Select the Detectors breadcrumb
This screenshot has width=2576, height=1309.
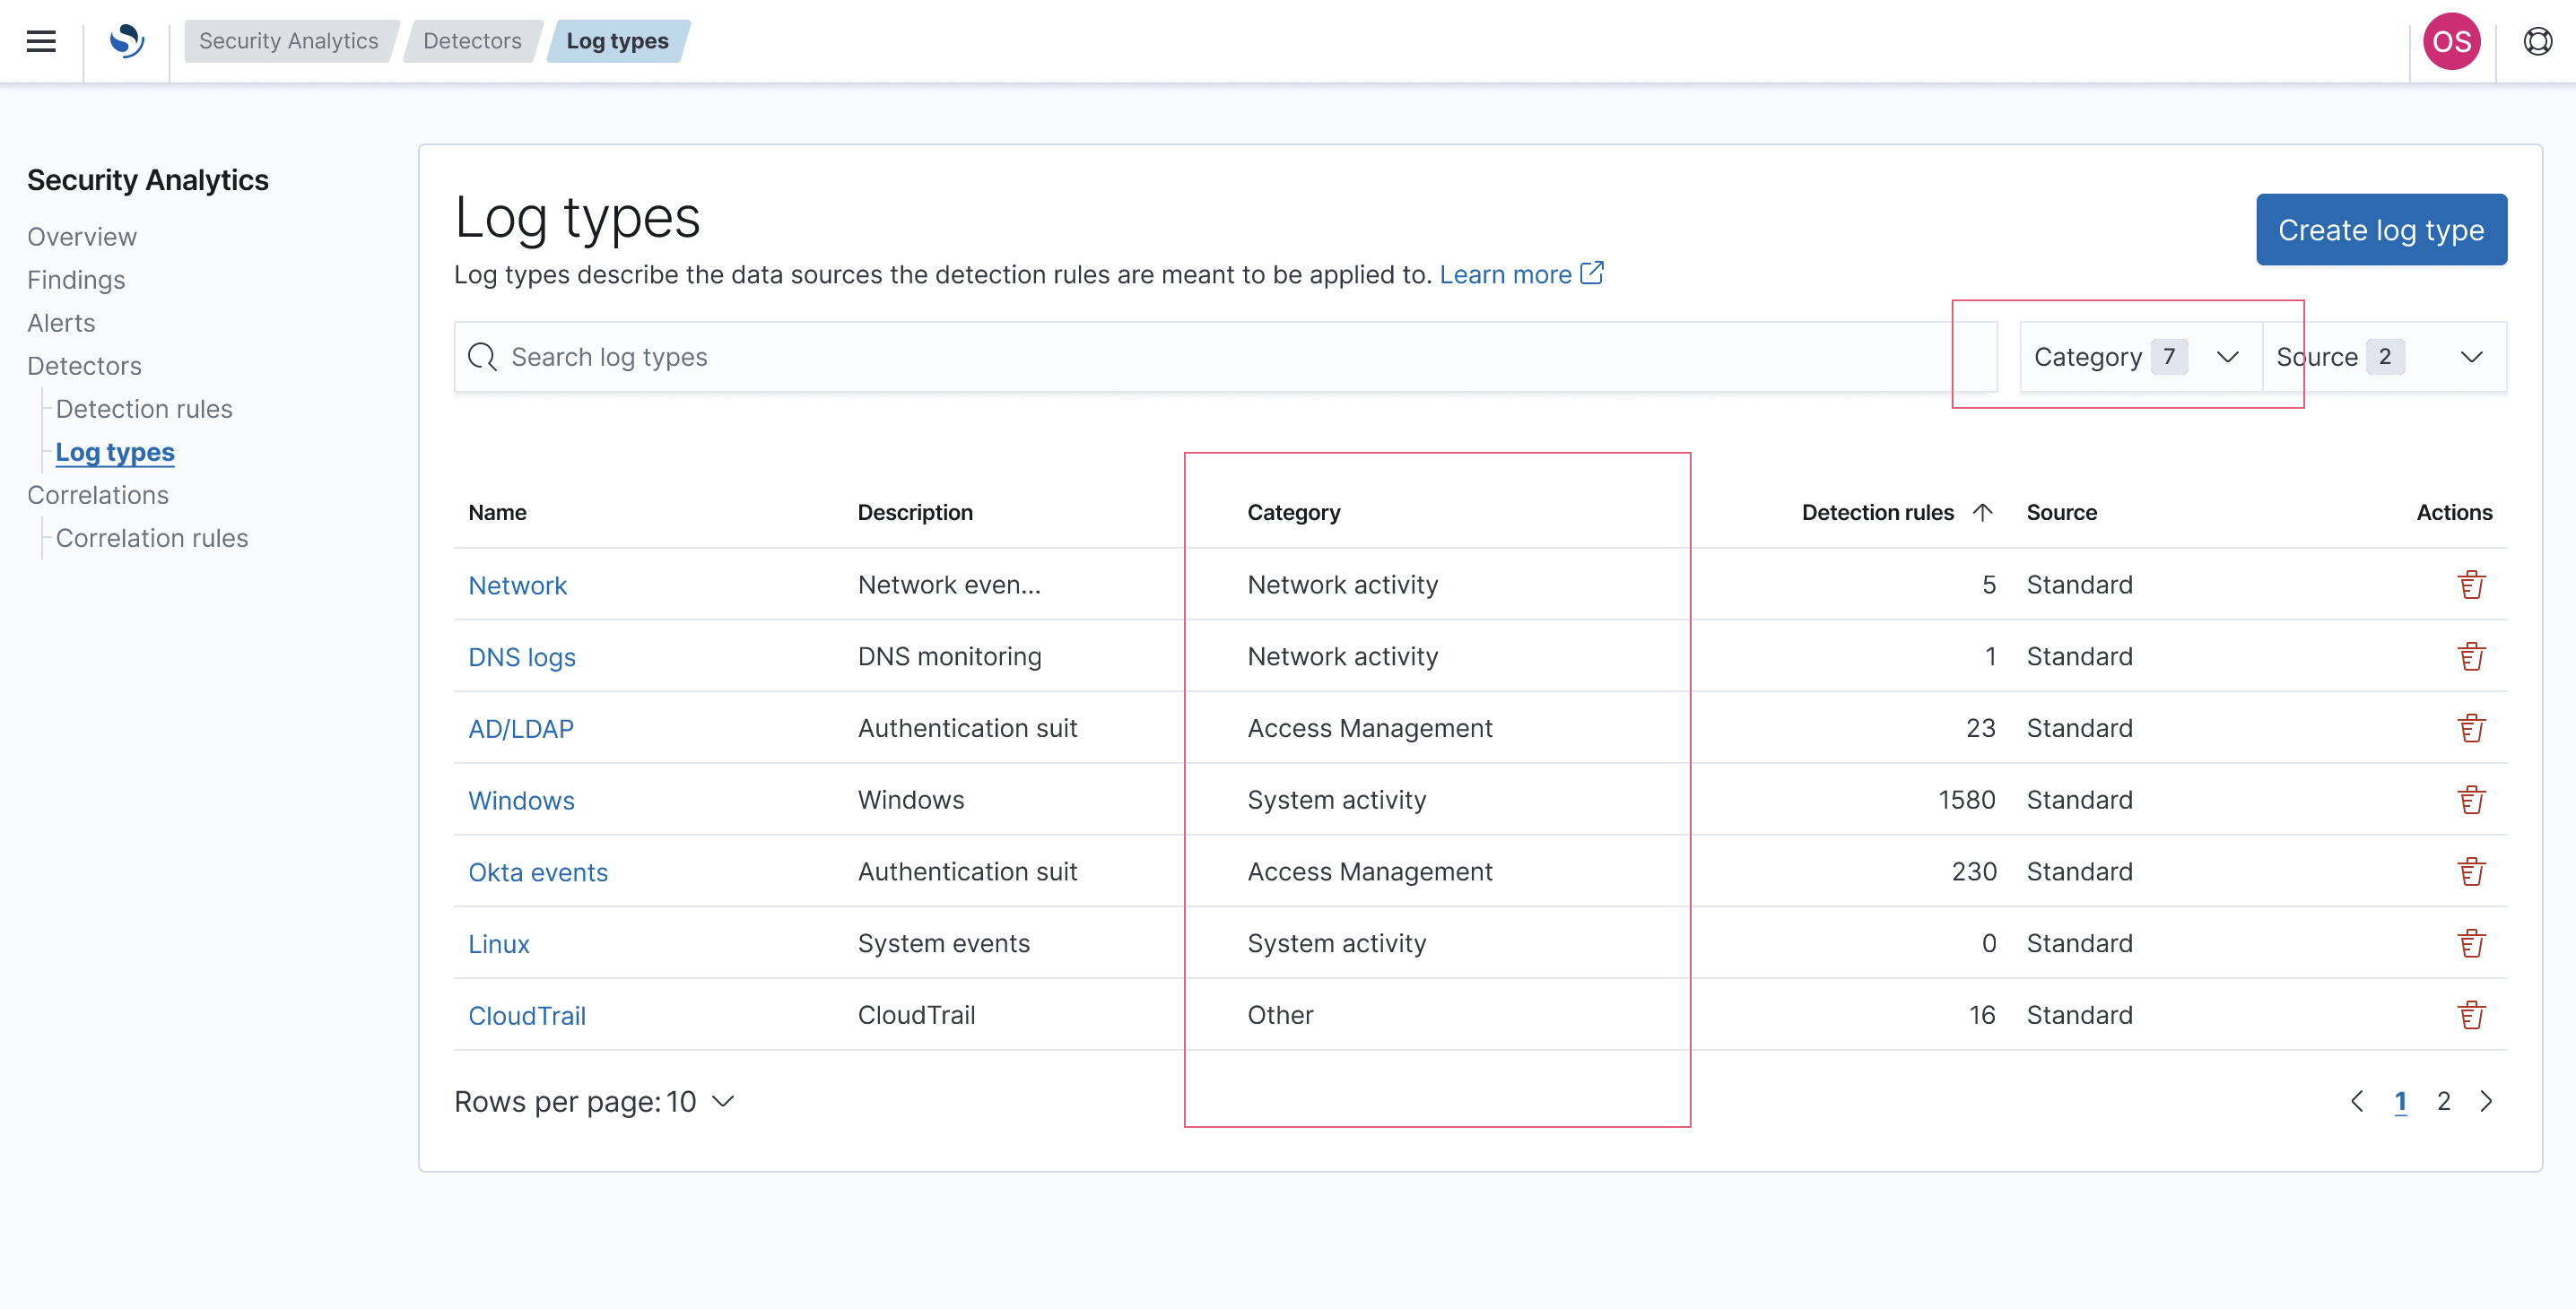(471, 41)
